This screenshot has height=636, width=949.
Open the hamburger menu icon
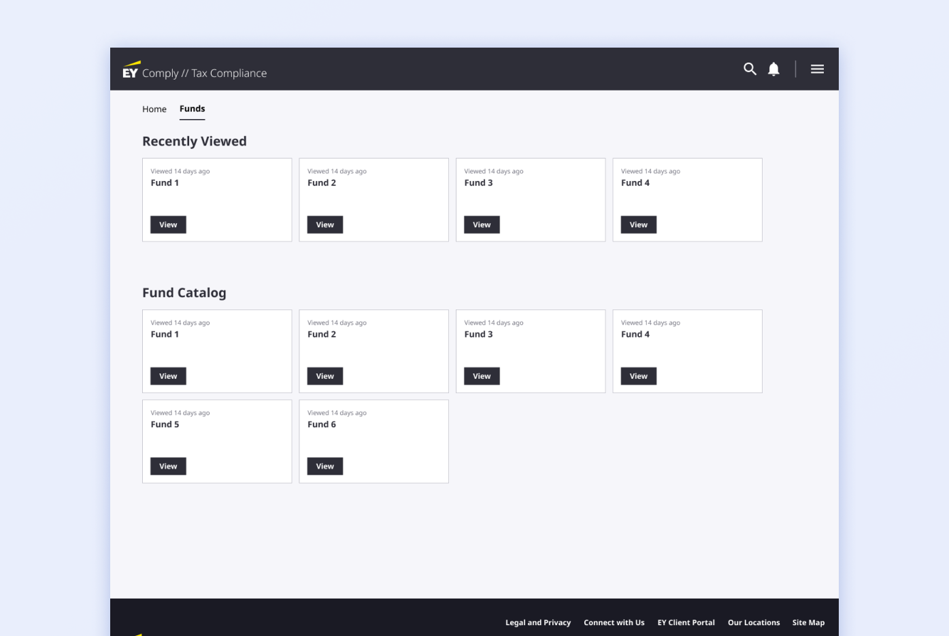(817, 69)
